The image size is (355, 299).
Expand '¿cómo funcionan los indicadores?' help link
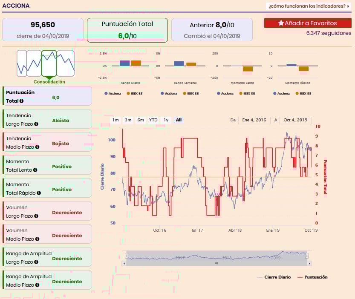(x=309, y=6)
